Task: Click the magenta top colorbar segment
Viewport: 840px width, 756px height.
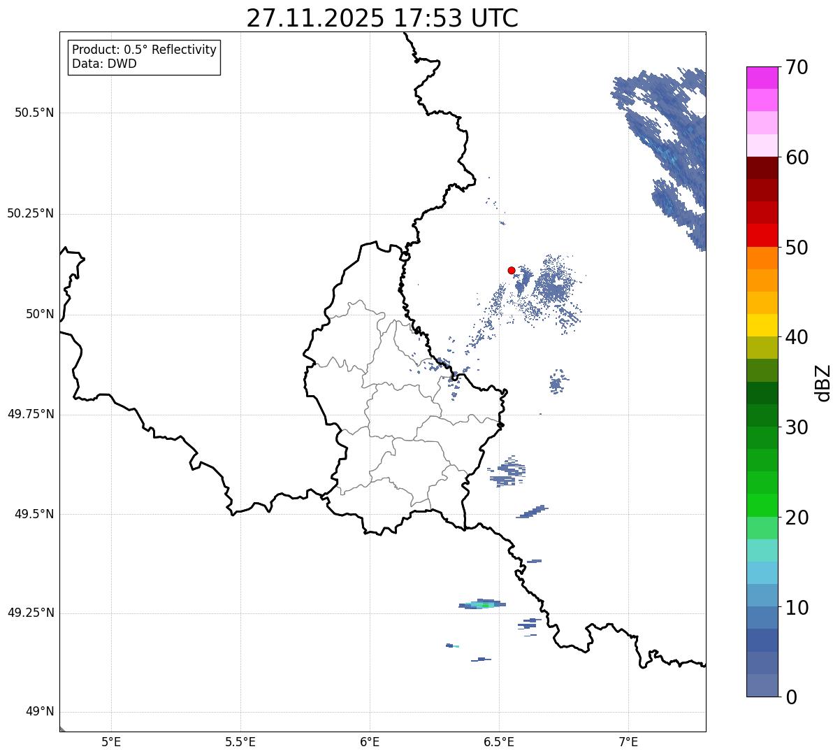Action: click(x=762, y=78)
